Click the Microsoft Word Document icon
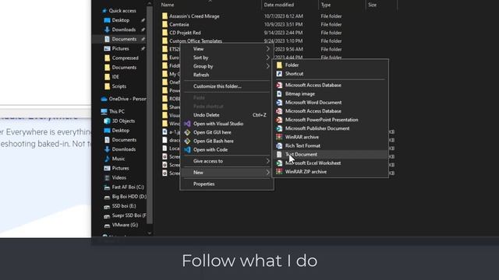 click(279, 103)
